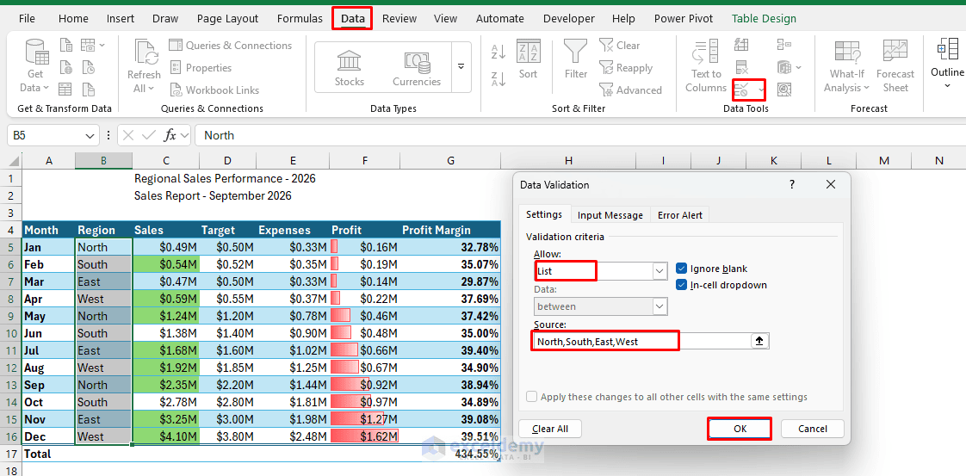Open the File menu
Image resolution: width=966 pixels, height=476 pixels.
pos(27,18)
